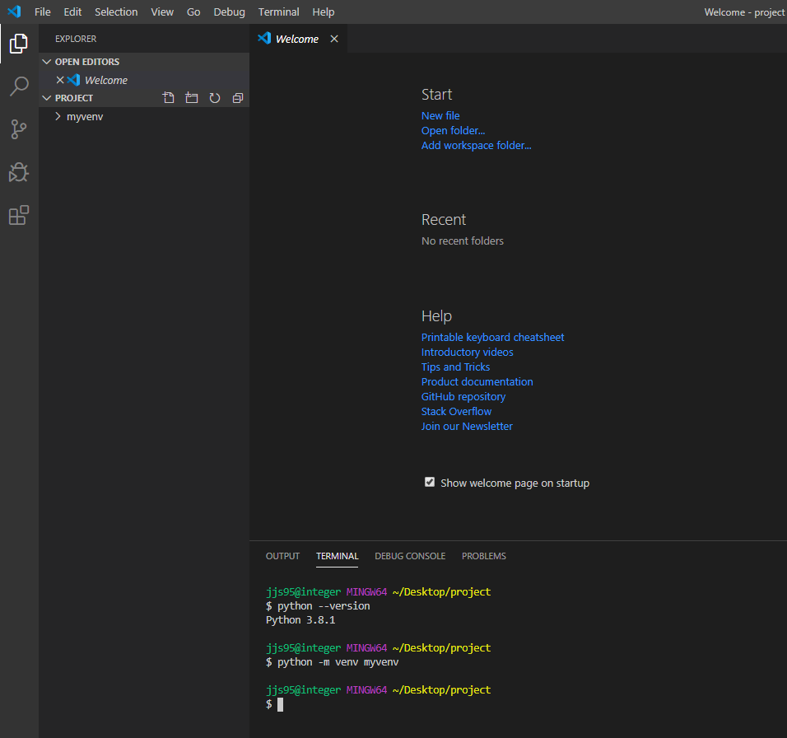Open the View menu
This screenshot has height=738, width=787.
(x=163, y=12)
